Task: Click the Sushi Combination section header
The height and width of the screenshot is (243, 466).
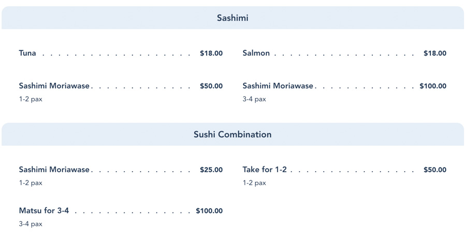Action: click(x=232, y=134)
